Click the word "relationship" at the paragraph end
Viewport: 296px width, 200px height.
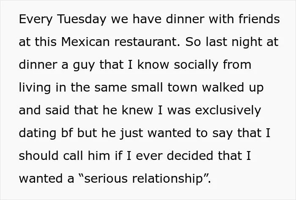click(167, 179)
